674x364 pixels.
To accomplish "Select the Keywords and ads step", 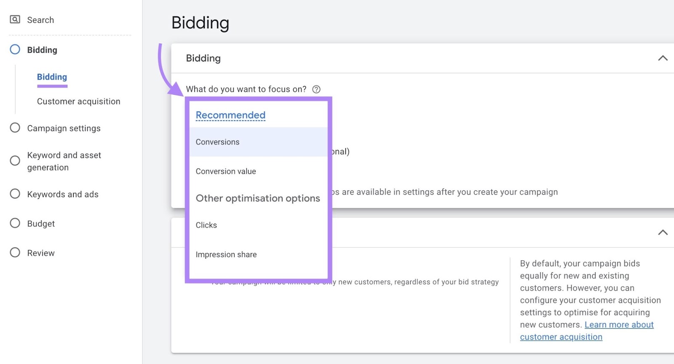I will click(x=63, y=194).
